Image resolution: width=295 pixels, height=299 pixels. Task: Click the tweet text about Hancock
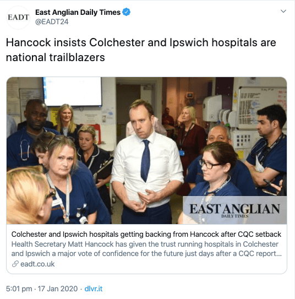click(141, 50)
